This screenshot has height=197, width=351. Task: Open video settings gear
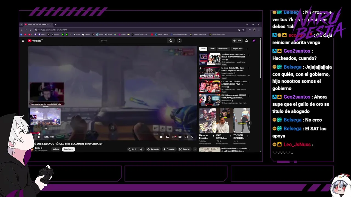point(174,137)
